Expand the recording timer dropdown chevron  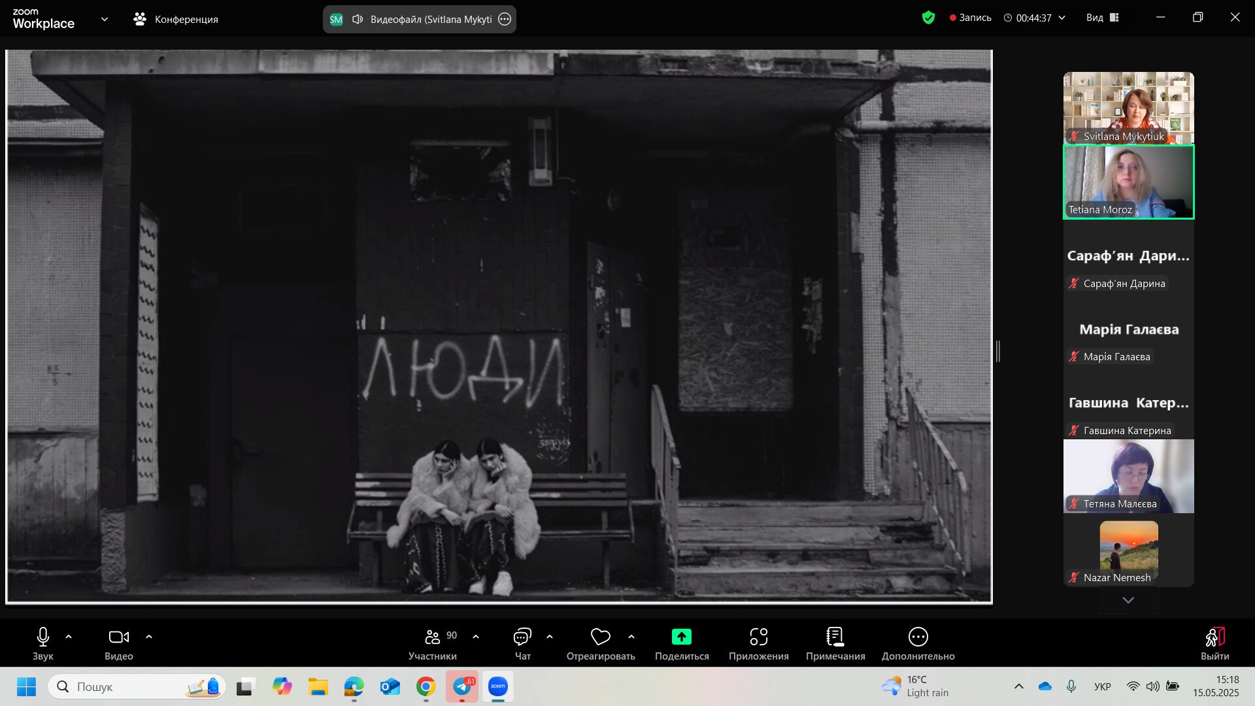[x=1062, y=18]
